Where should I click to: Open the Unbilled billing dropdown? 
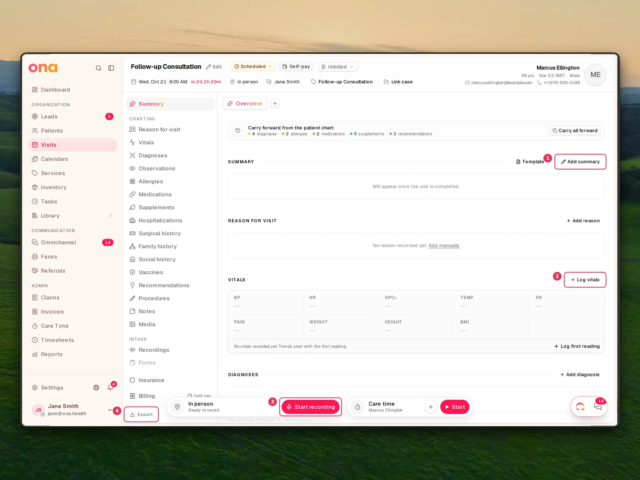click(x=337, y=67)
